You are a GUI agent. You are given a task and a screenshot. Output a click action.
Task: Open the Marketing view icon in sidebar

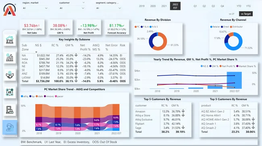10,92
